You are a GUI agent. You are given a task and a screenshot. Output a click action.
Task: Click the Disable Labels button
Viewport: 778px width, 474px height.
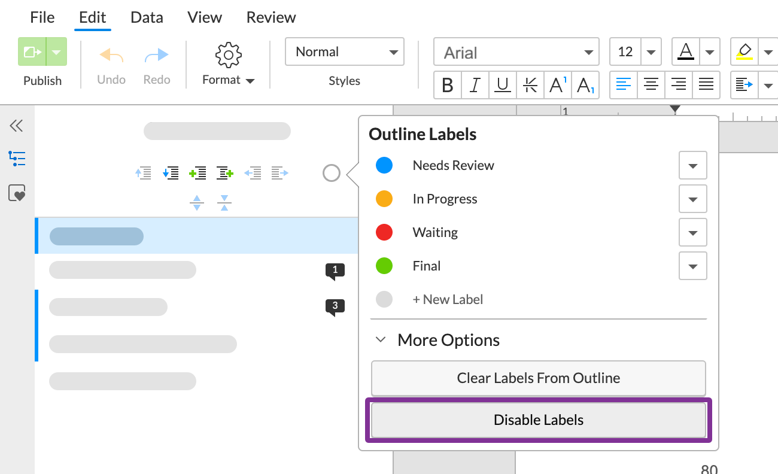(538, 420)
